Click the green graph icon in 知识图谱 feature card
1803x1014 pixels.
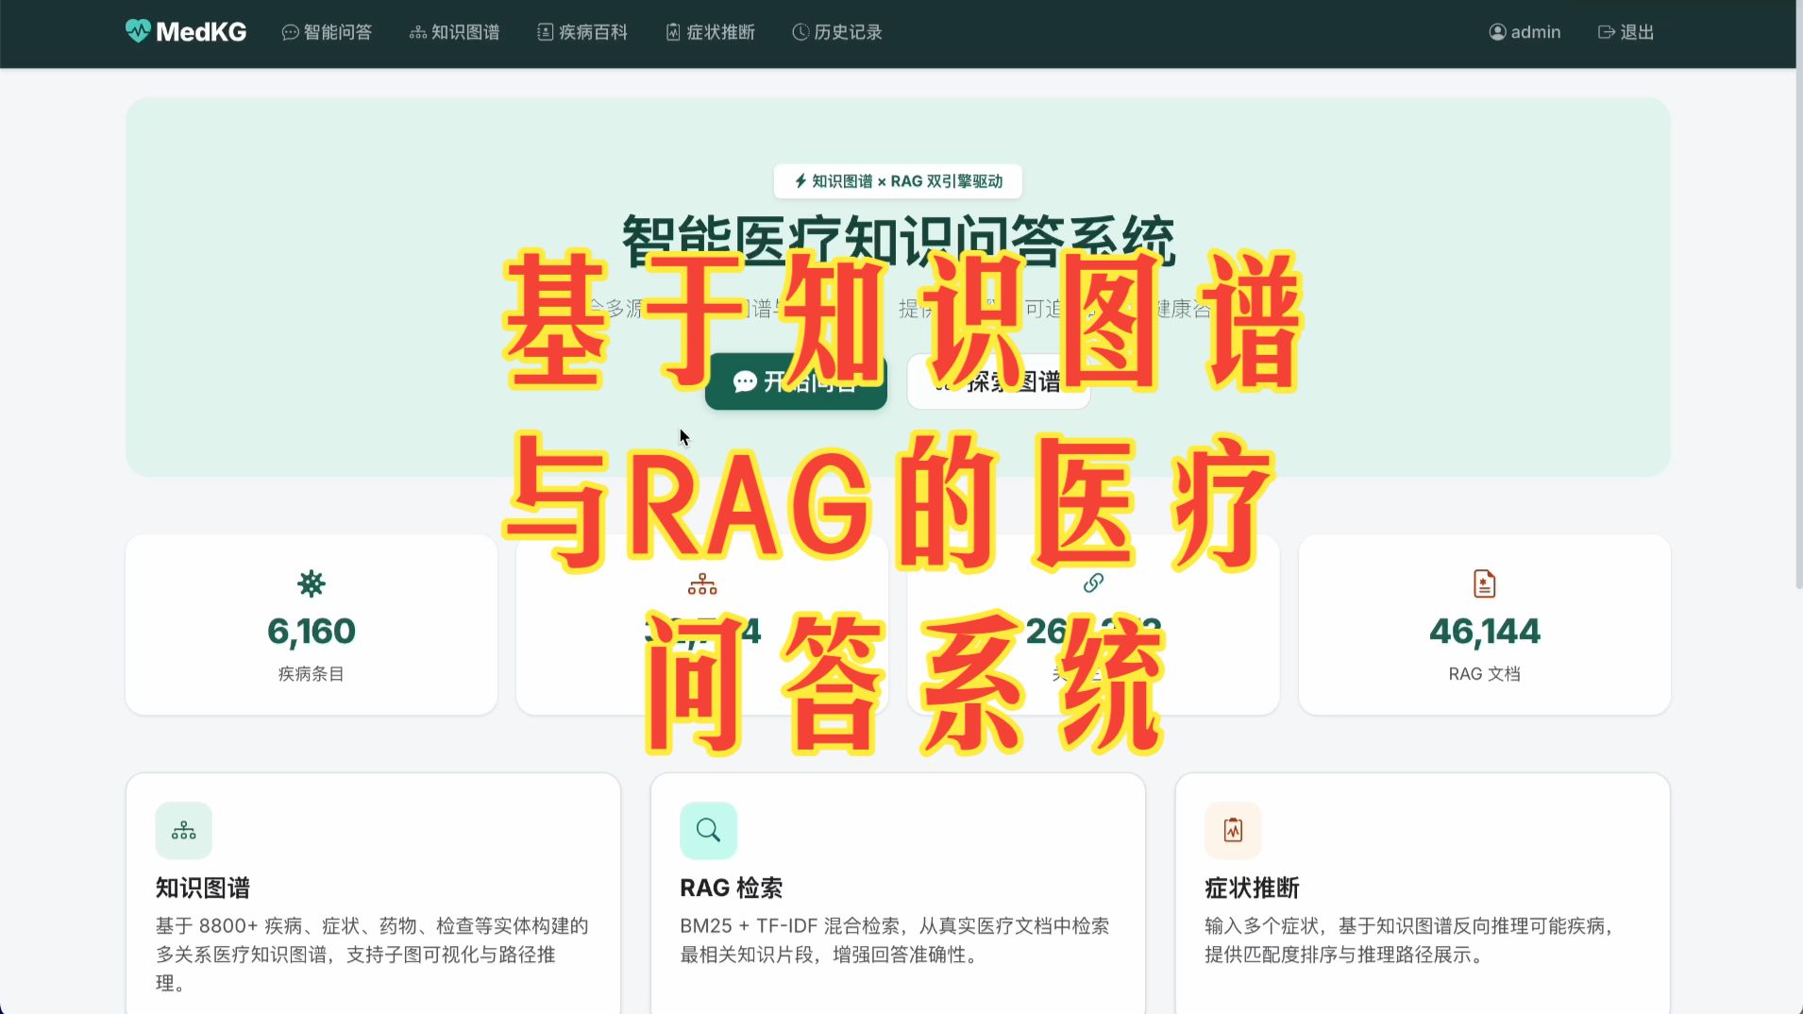coord(184,831)
